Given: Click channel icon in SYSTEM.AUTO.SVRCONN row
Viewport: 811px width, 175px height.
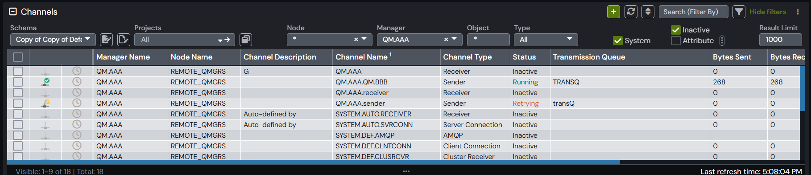Looking at the screenshot, I should [x=46, y=125].
